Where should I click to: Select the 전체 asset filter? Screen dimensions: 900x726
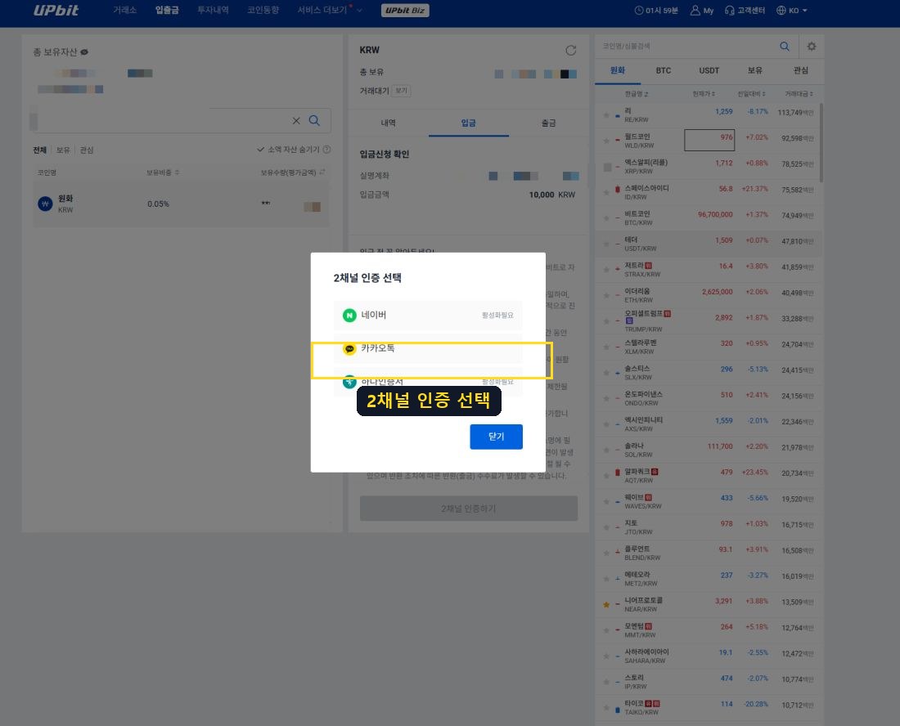coord(39,150)
